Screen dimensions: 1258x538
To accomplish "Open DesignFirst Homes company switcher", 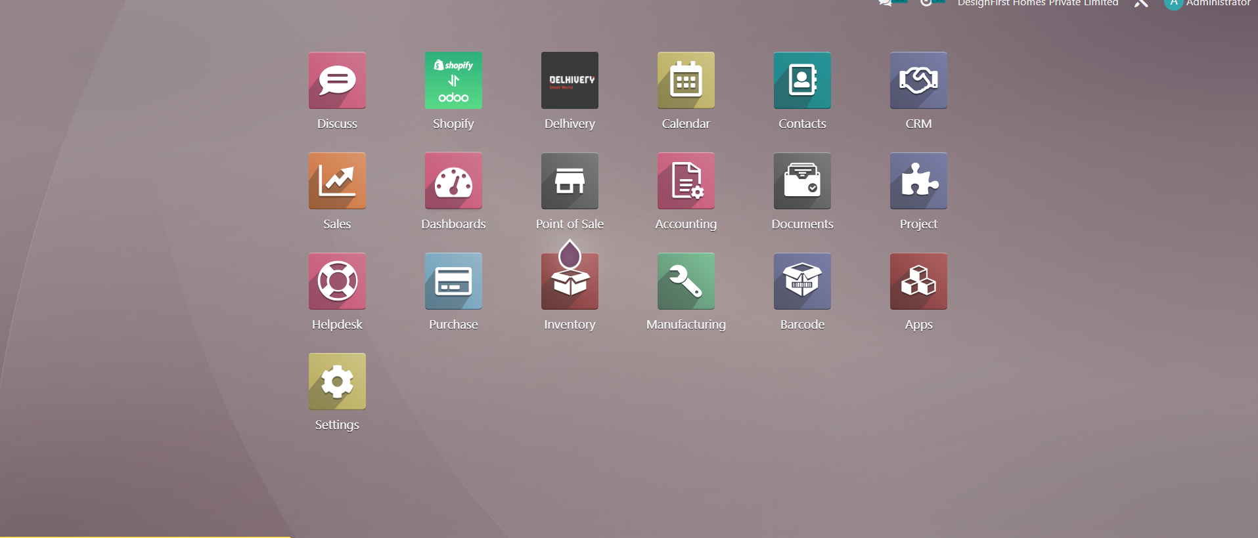I will pos(1037,3).
